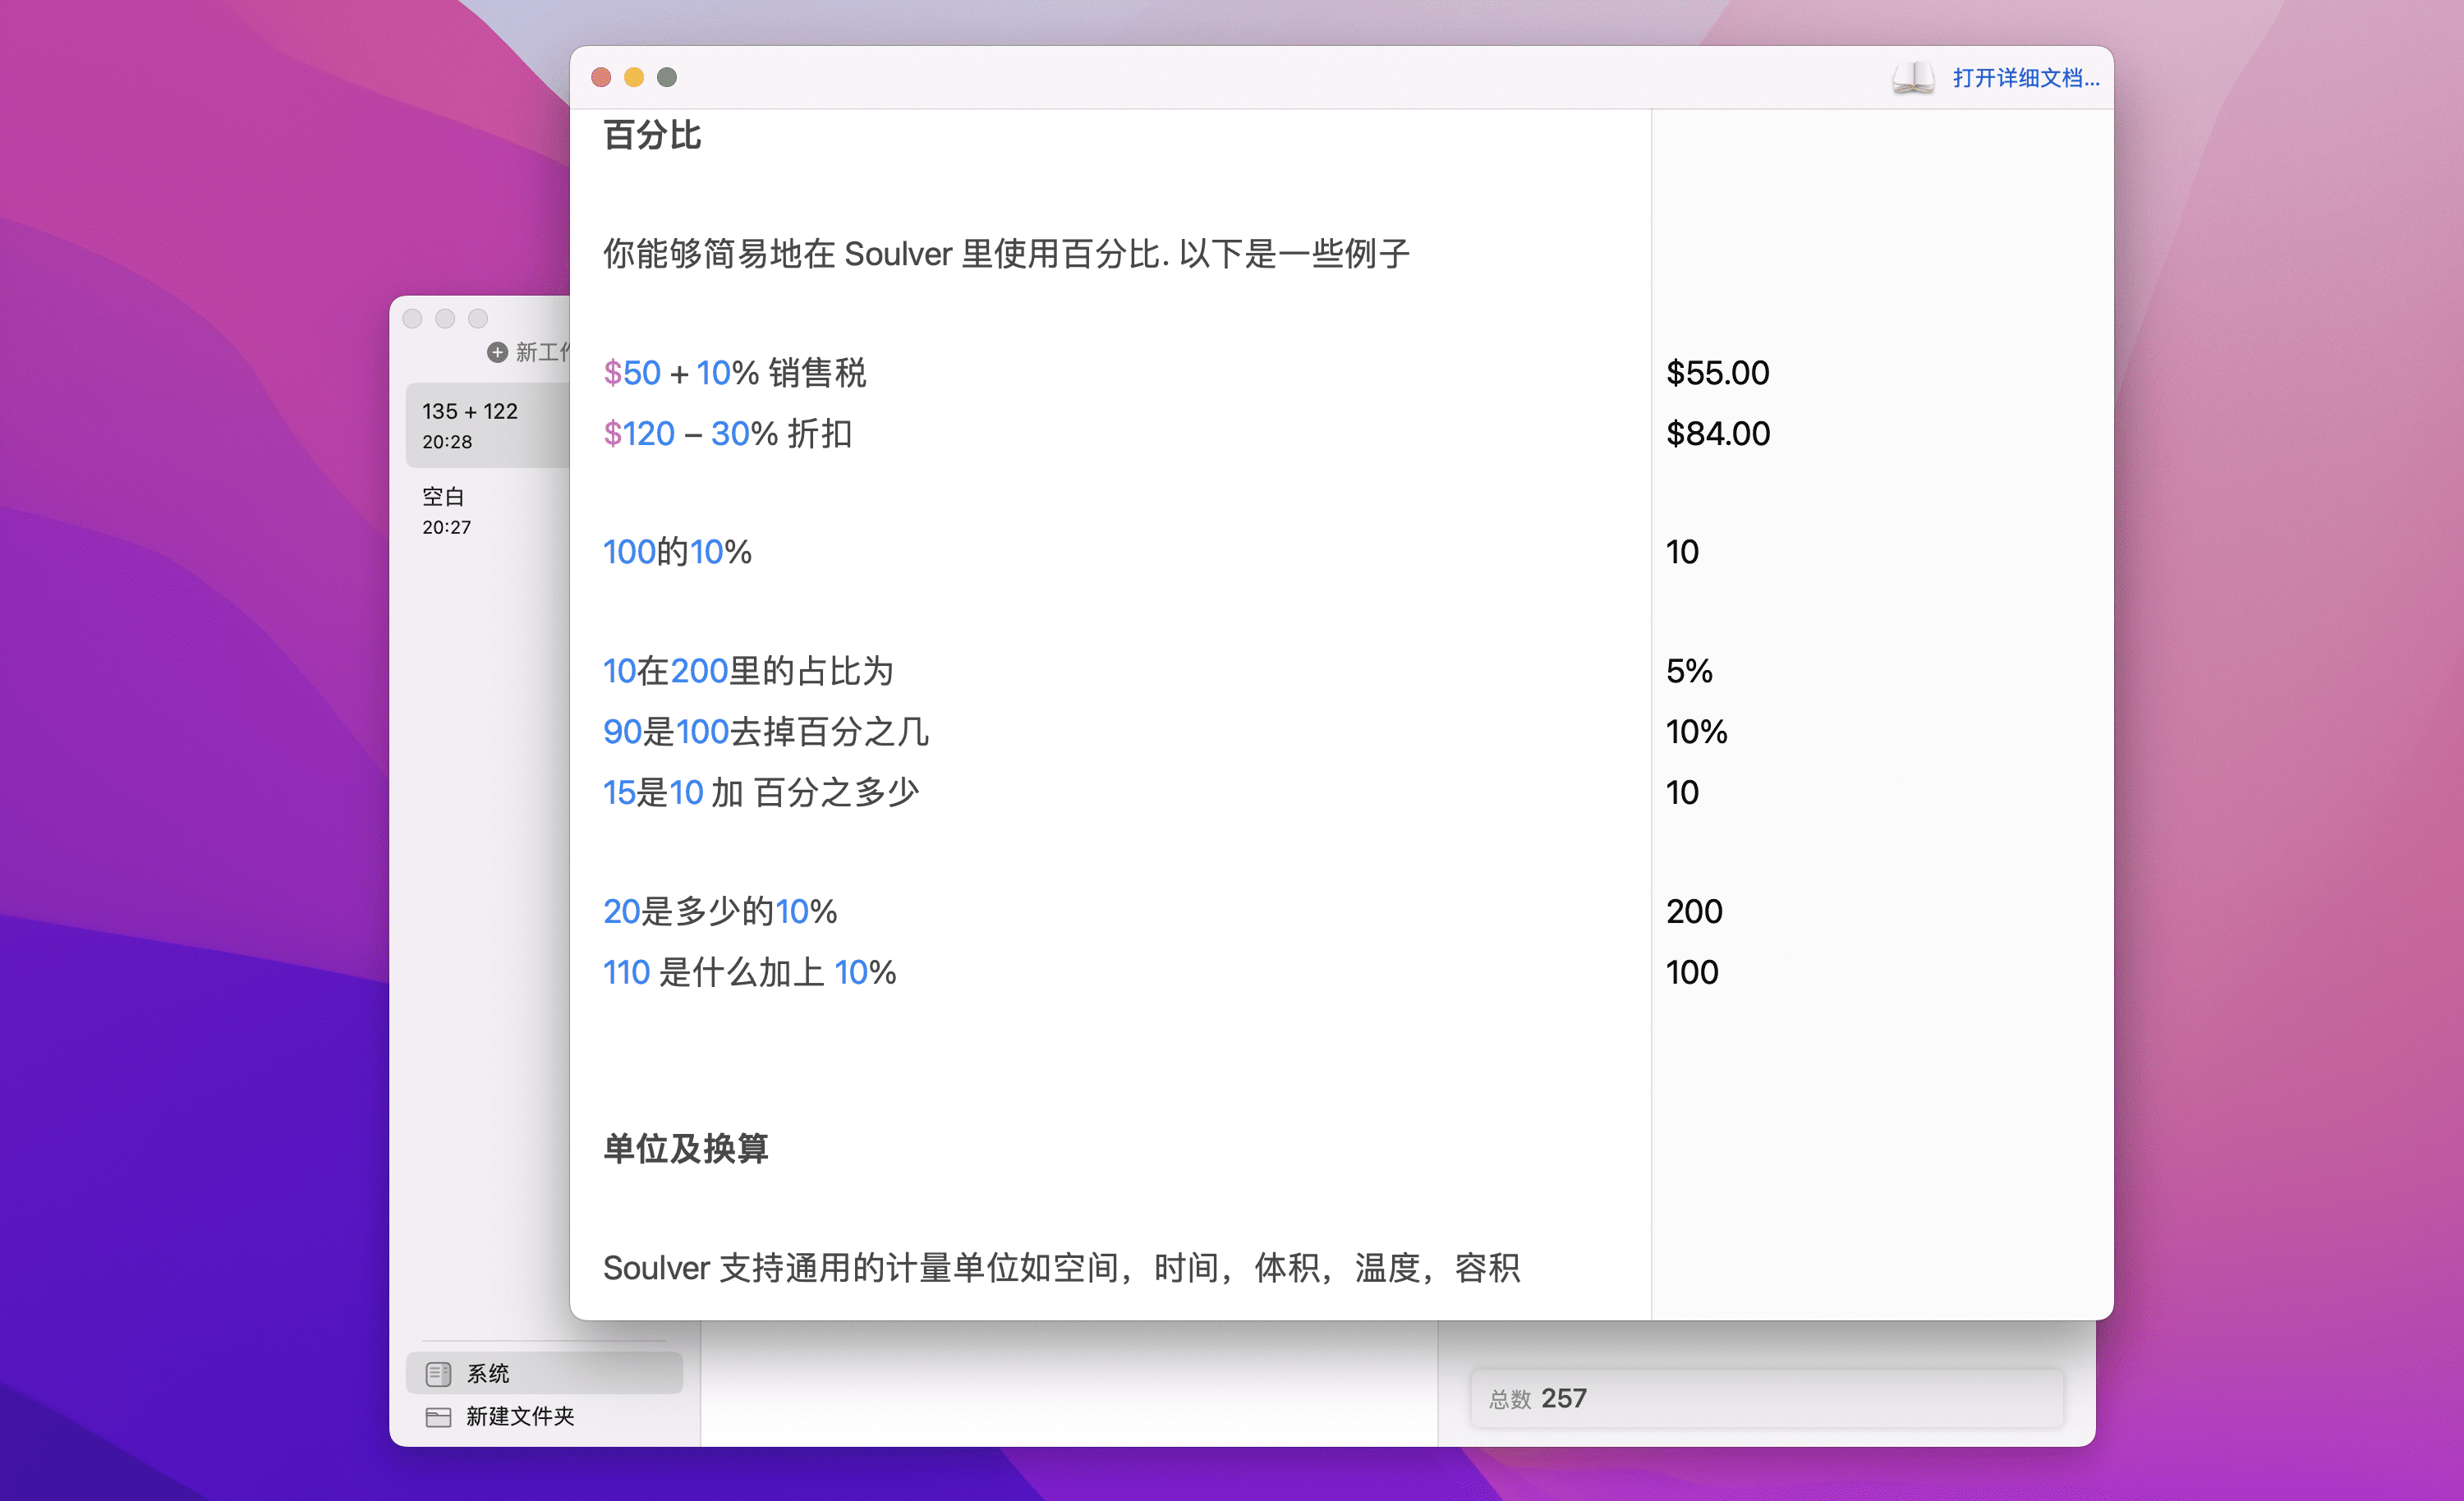Click the plus icon for new sheet
The height and width of the screenshot is (1501, 2464).
coord(497,352)
